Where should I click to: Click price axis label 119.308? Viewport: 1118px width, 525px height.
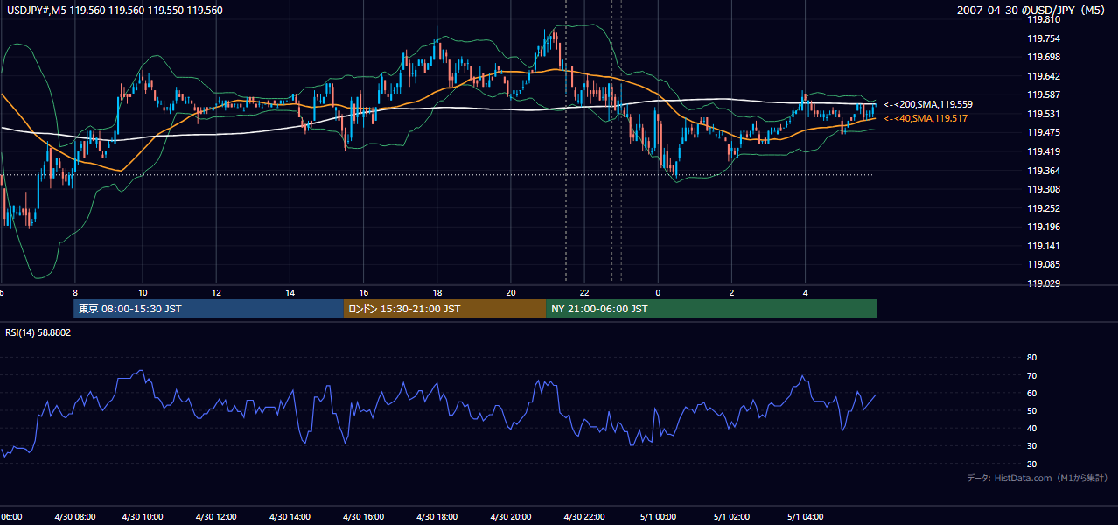tap(1043, 189)
